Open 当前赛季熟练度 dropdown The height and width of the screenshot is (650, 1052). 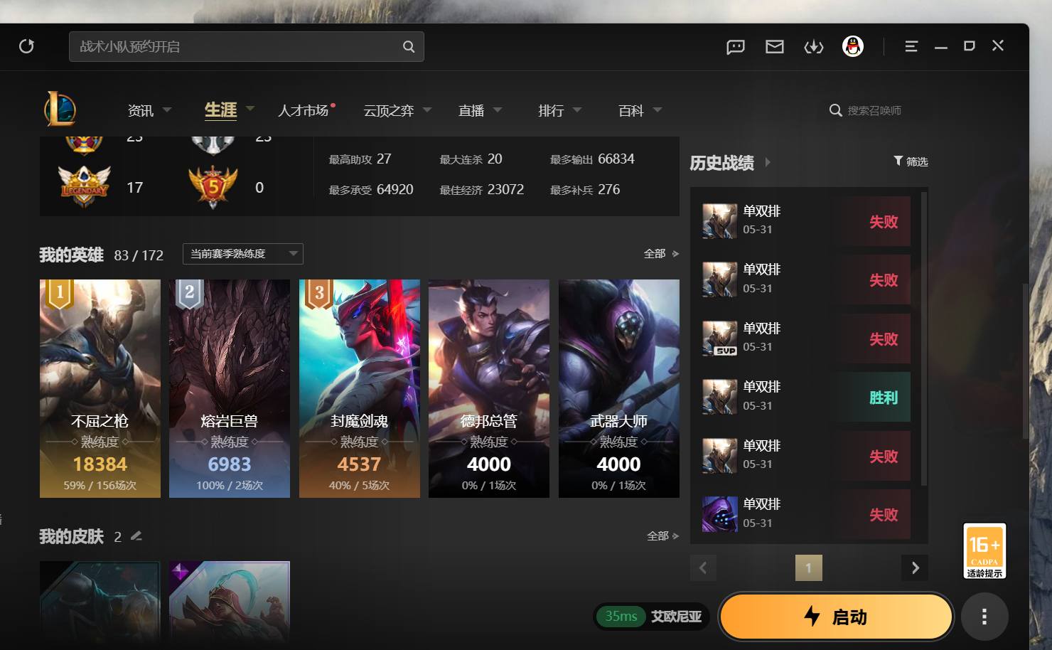click(243, 254)
